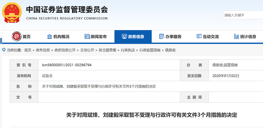Viewport: 263px width, 128px height.
Task: Click the 证监会 issuing agency value
Action: [x=47, y=76]
